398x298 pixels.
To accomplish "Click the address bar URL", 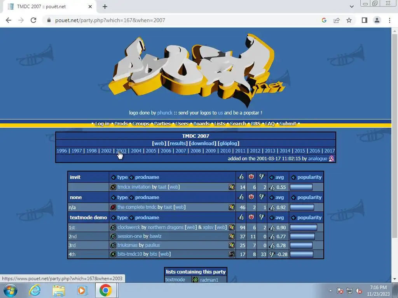I will 110,20.
